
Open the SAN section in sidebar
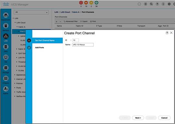point(6,47)
